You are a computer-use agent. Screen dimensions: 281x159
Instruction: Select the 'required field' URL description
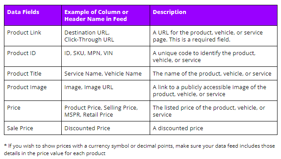[x=207, y=36]
